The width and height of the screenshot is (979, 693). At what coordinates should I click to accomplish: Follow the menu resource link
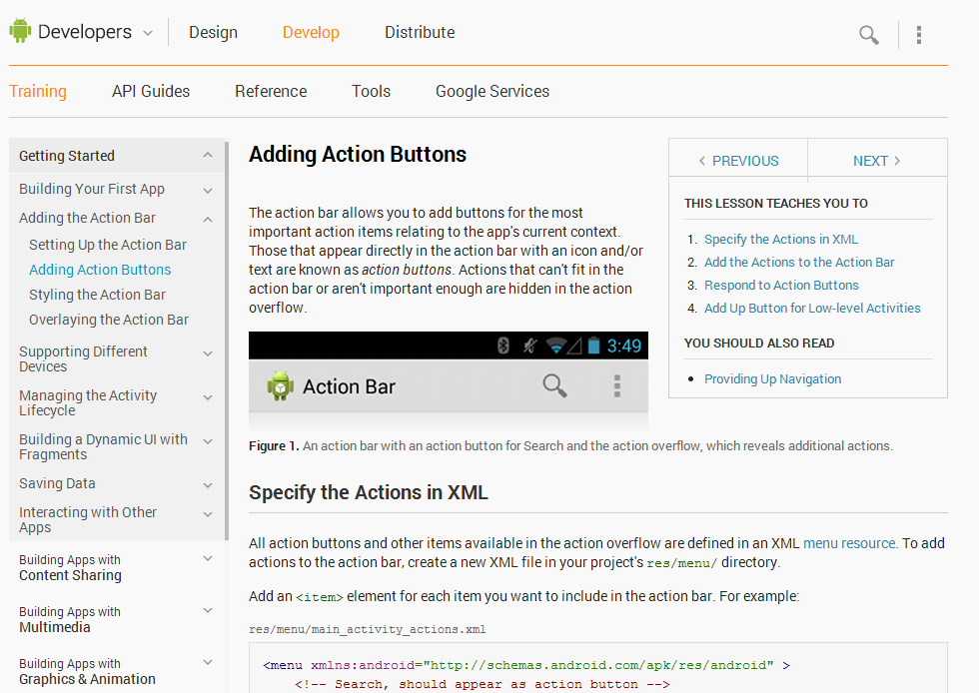849,543
